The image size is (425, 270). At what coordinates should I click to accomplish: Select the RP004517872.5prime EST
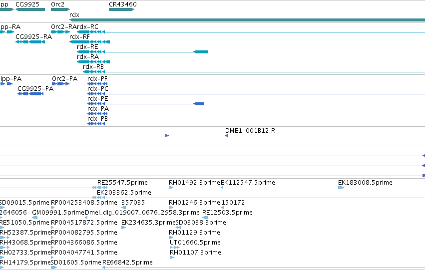[52, 228]
